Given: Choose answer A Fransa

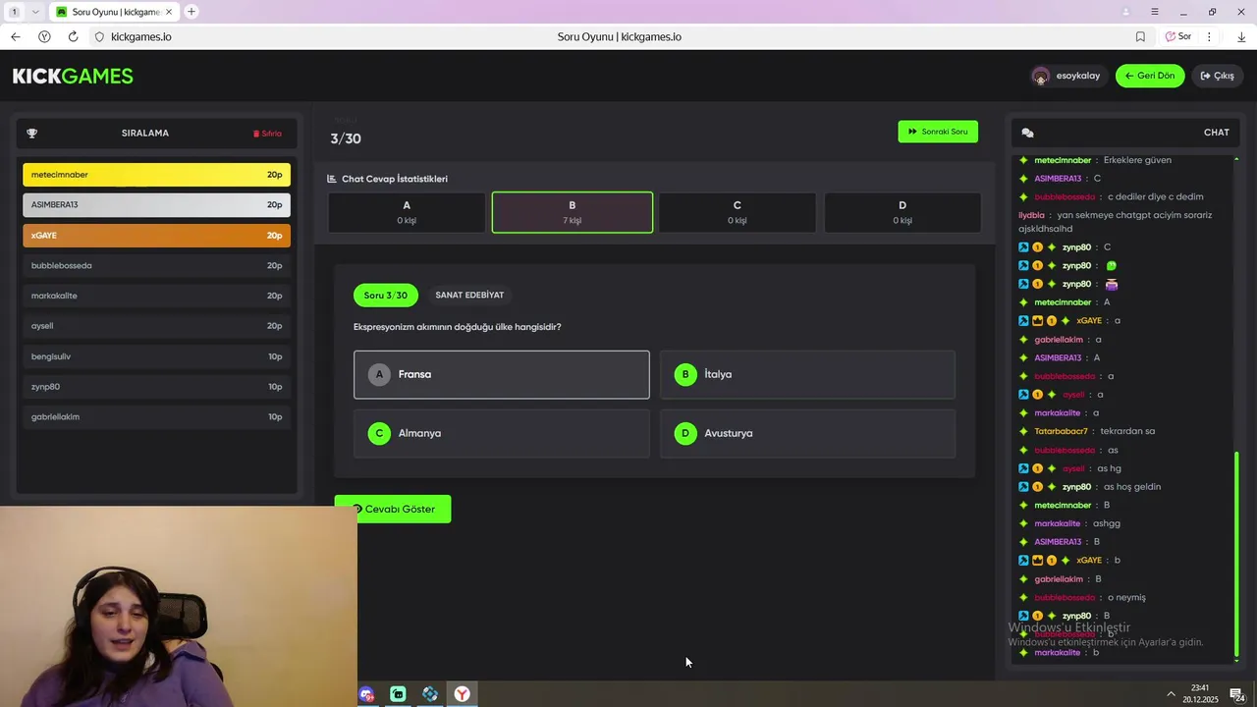Looking at the screenshot, I should (x=502, y=374).
